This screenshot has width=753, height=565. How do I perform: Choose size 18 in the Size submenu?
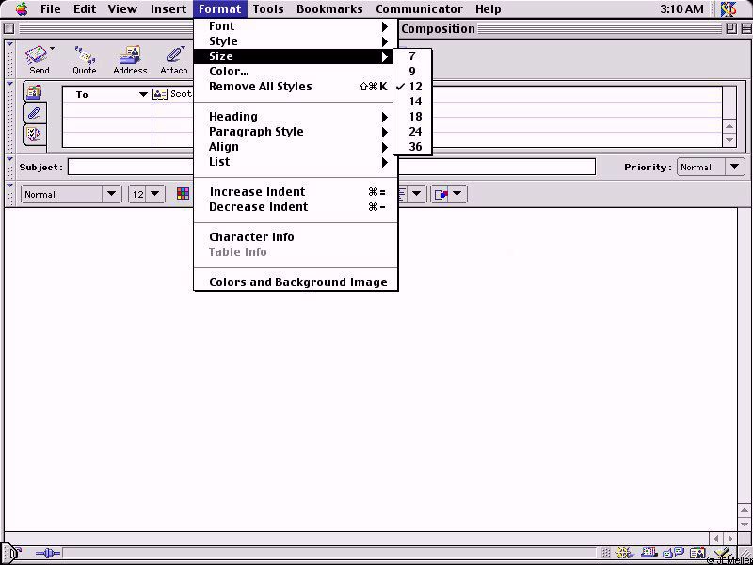(412, 117)
